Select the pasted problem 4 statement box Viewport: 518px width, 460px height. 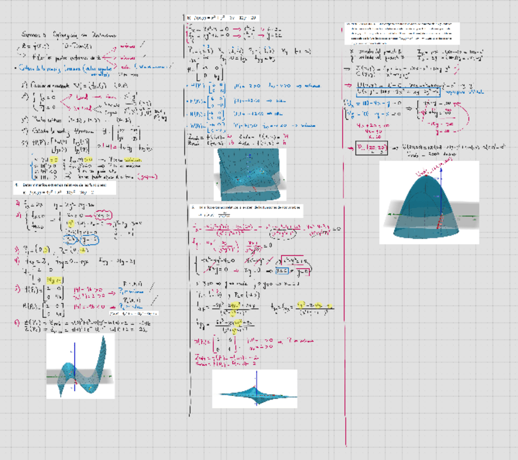point(65,188)
